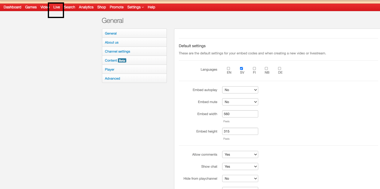The image size is (380, 189).
Task: Uncheck the SV language checkbox
Action: coord(241,69)
